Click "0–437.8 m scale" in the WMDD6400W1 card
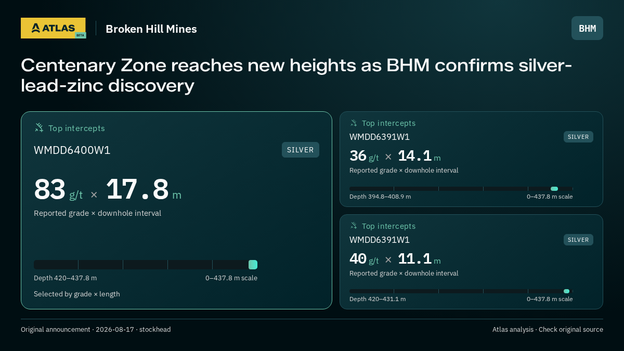The width and height of the screenshot is (624, 351). [x=231, y=278]
